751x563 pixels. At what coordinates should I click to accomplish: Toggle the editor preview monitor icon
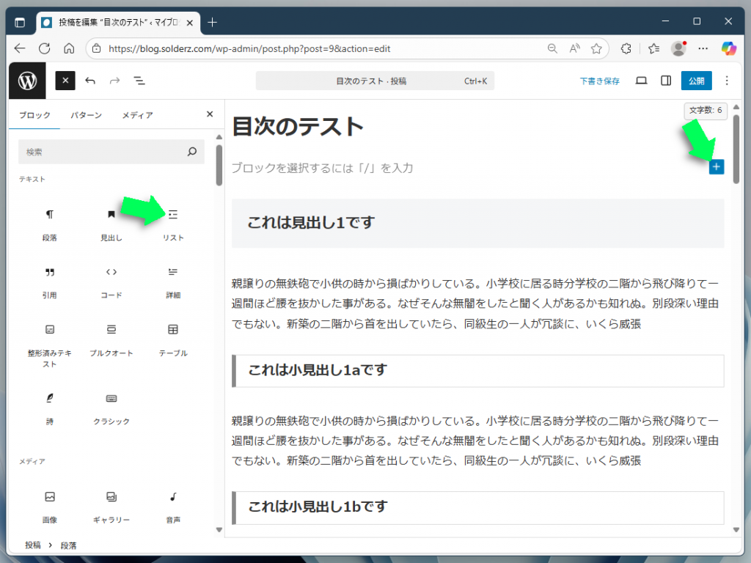(641, 81)
